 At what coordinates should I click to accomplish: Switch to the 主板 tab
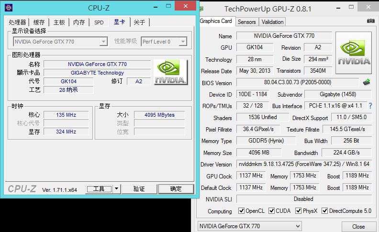pos(59,22)
